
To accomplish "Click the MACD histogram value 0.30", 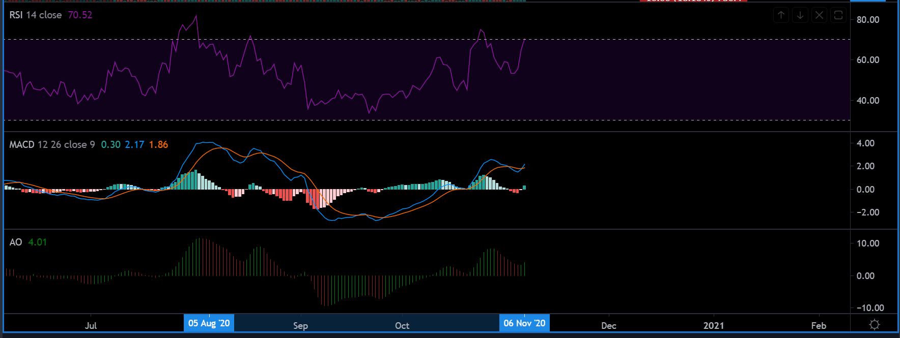I will click(x=110, y=145).
